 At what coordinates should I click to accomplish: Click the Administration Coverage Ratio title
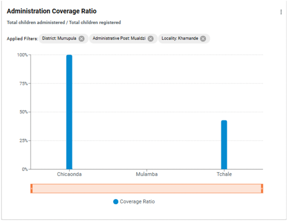click(52, 11)
